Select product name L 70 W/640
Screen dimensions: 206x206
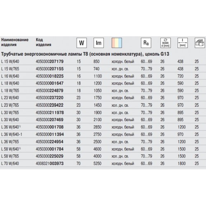coord(10,164)
